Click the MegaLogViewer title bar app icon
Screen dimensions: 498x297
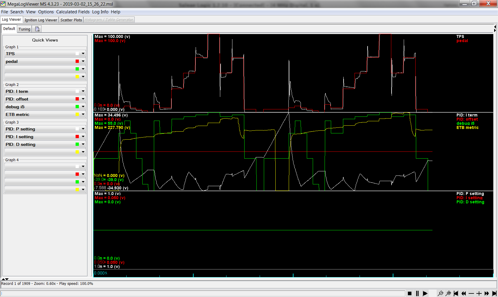pos(3,4)
